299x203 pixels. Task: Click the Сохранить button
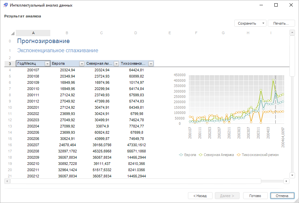[x=247, y=23]
